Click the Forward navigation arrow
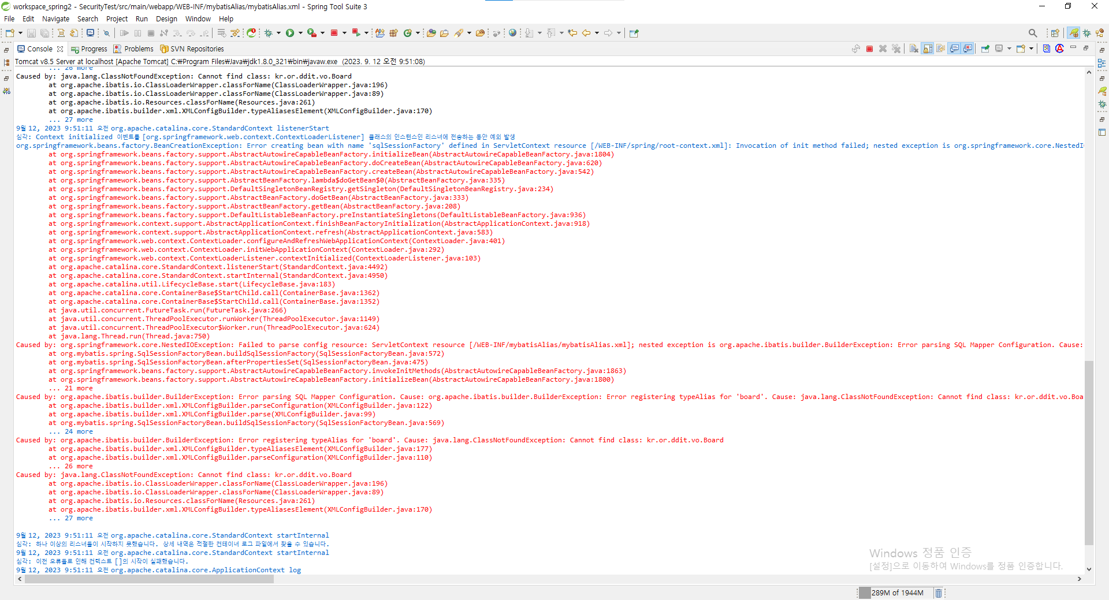The width and height of the screenshot is (1109, 600). [x=608, y=33]
